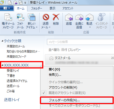114x109 pixels.
Task: Collapse the XXX.XXX.XXX account tree
Action: point(2,65)
